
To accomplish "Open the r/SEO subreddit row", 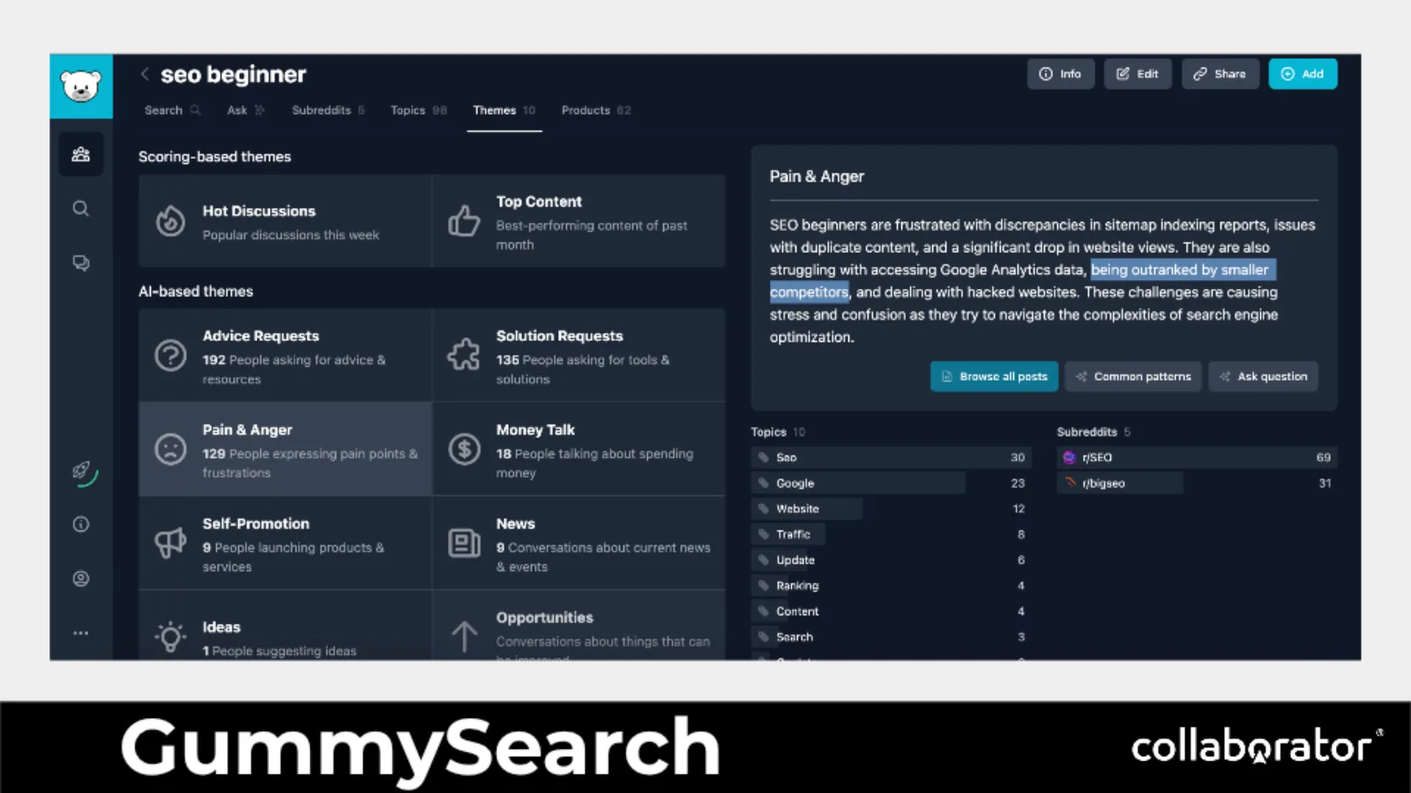I will pos(1197,457).
